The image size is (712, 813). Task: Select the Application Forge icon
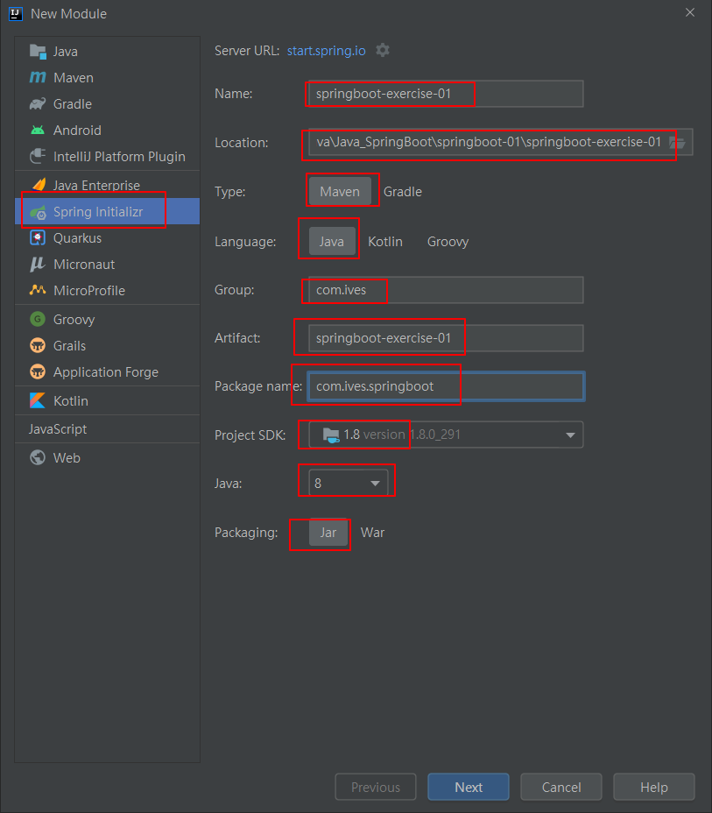[38, 371]
